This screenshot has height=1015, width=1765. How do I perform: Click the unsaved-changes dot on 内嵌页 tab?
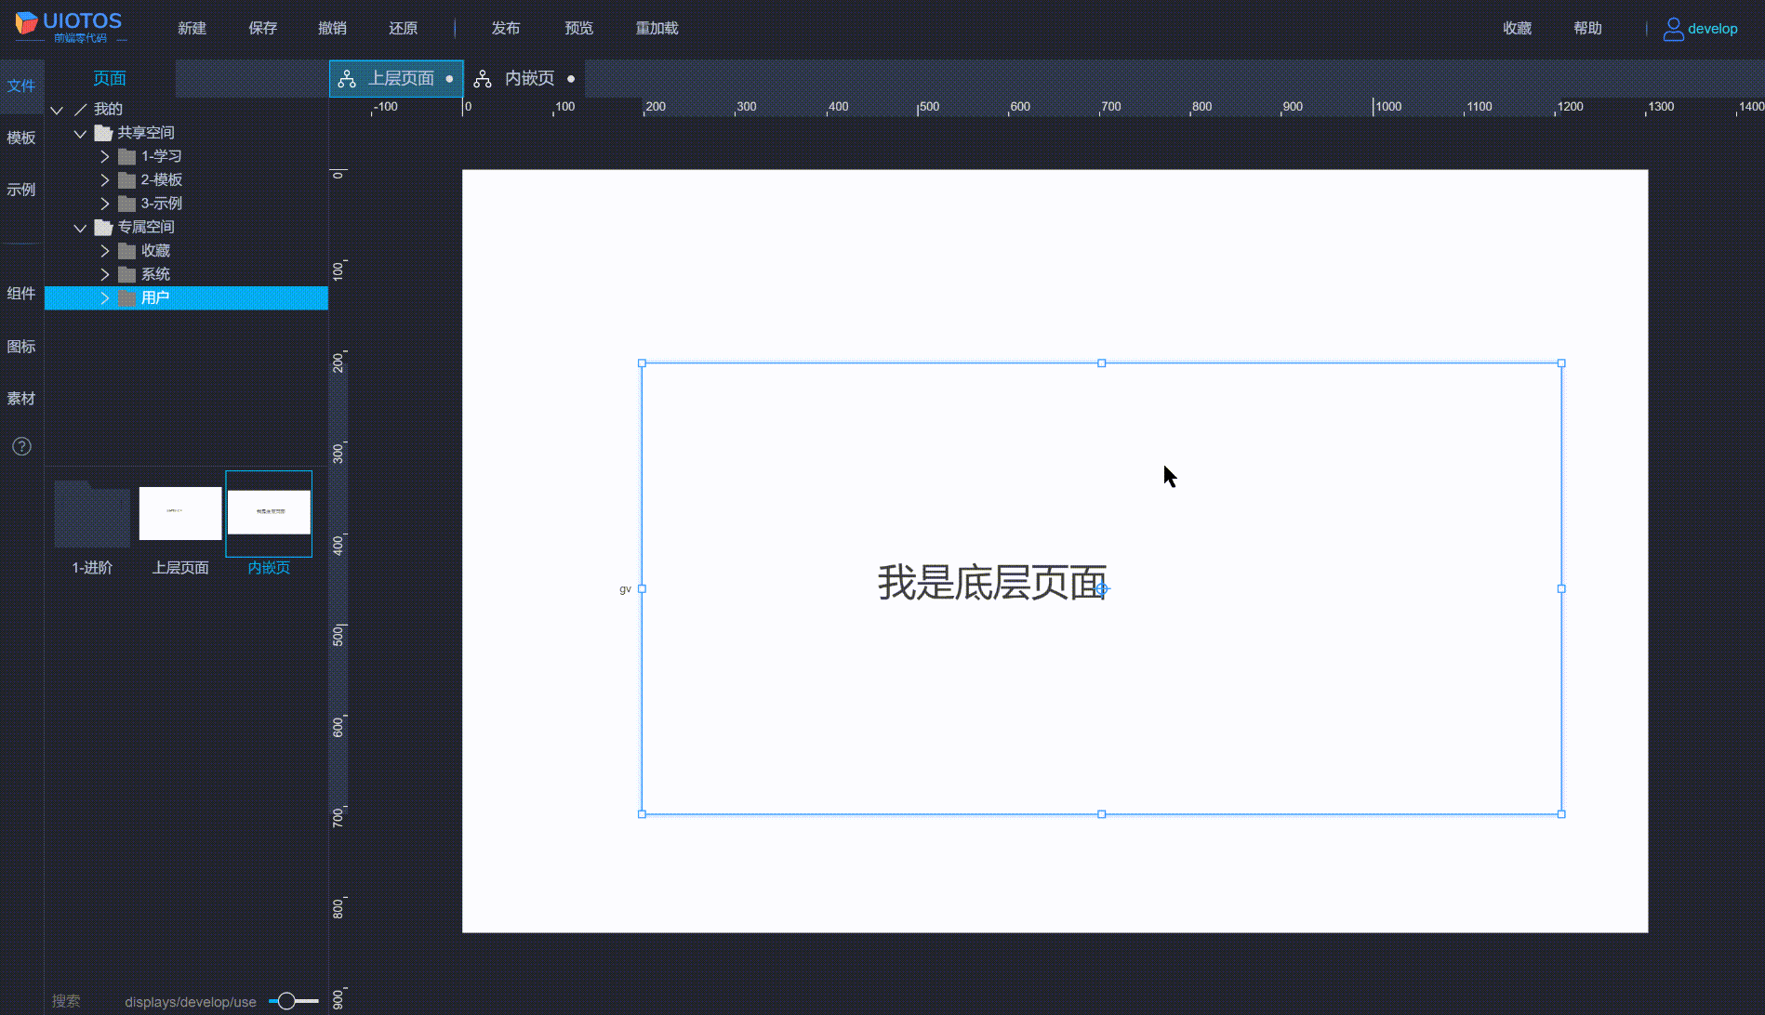(571, 79)
